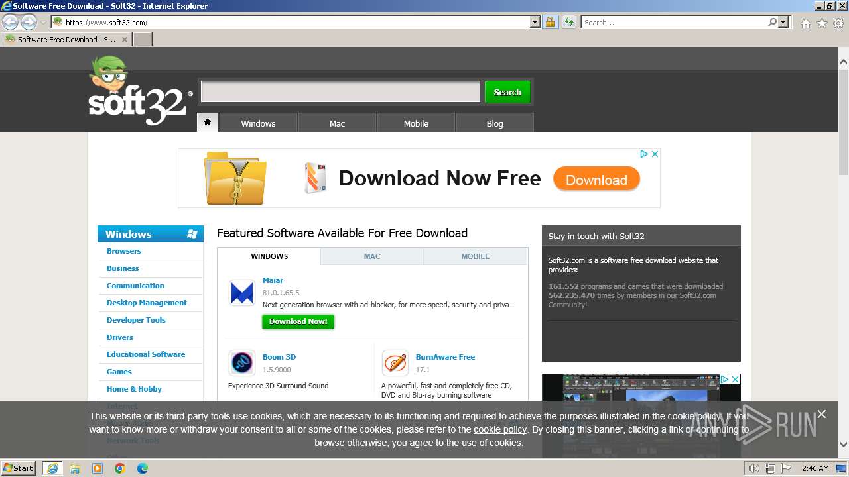Click the Boom 3D app icon
849x477 pixels.
coord(242,363)
